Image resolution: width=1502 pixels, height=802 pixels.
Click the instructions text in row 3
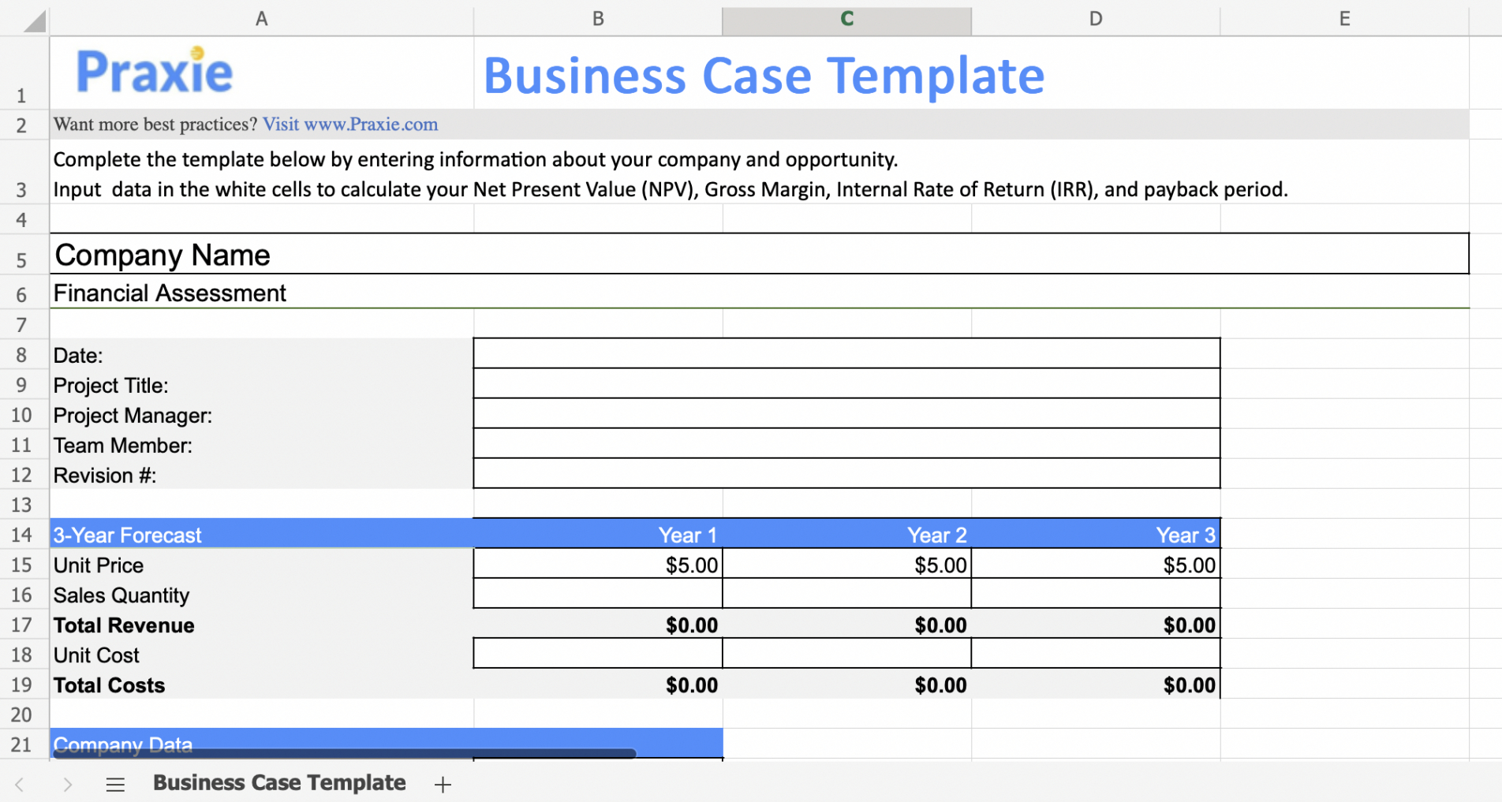(671, 173)
